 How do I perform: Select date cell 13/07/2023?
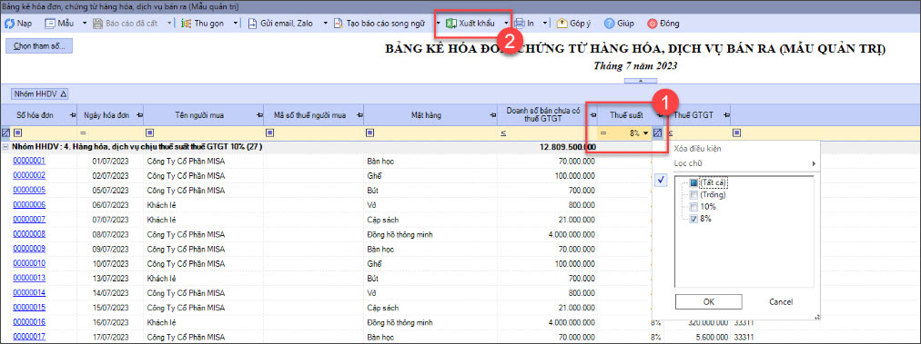(110, 278)
